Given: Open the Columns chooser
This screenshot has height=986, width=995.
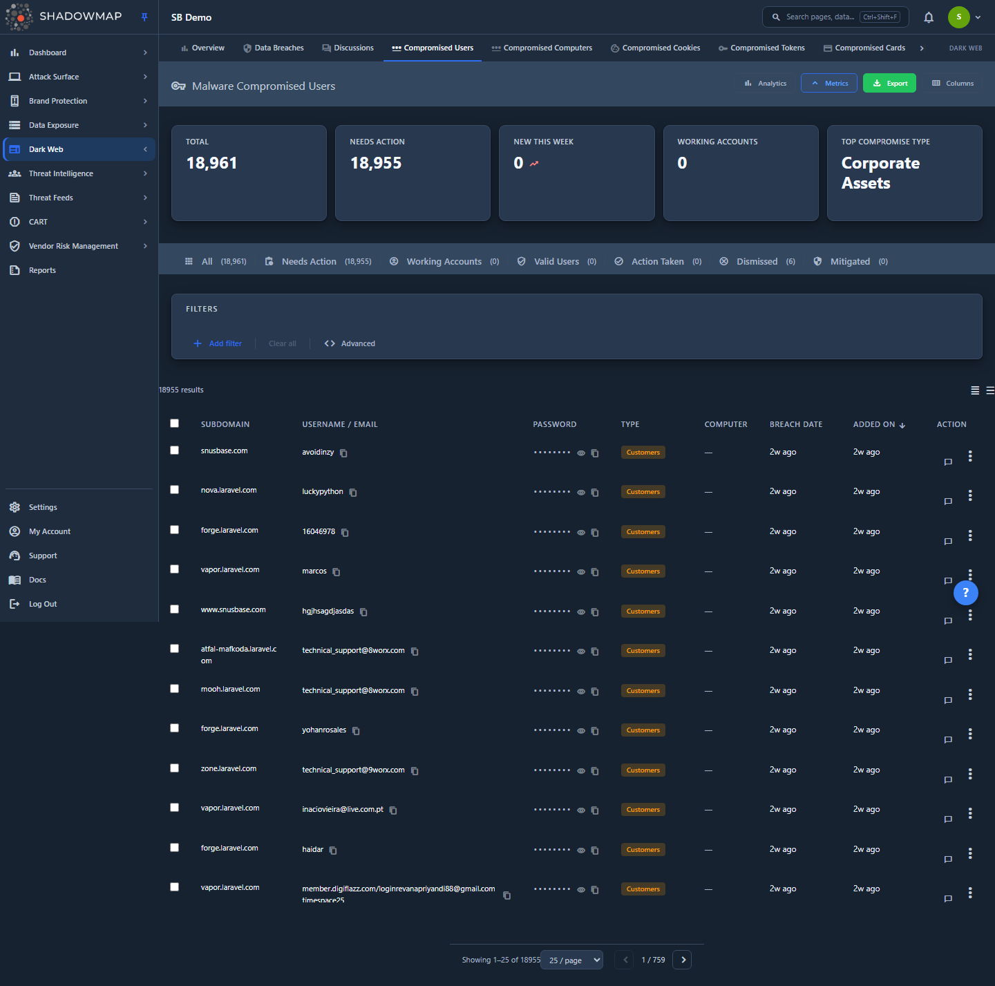Looking at the screenshot, I should pos(953,83).
